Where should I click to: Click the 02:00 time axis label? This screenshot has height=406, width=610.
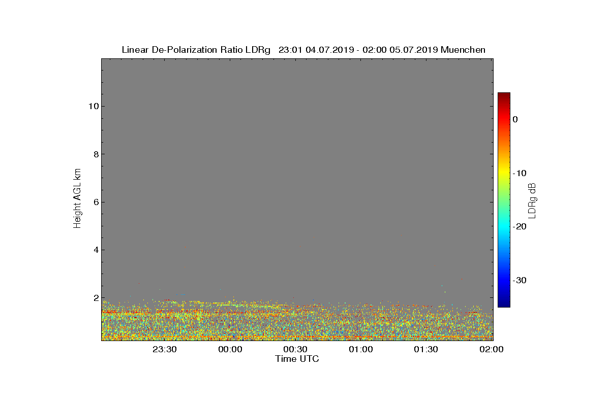(492, 349)
